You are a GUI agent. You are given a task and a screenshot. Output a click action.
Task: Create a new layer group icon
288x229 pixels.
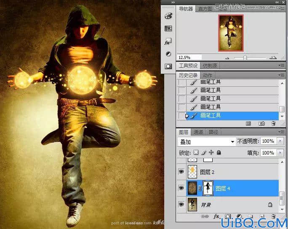(251, 216)
